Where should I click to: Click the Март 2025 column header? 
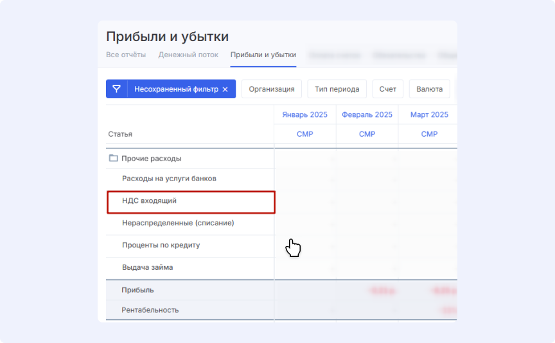(429, 115)
